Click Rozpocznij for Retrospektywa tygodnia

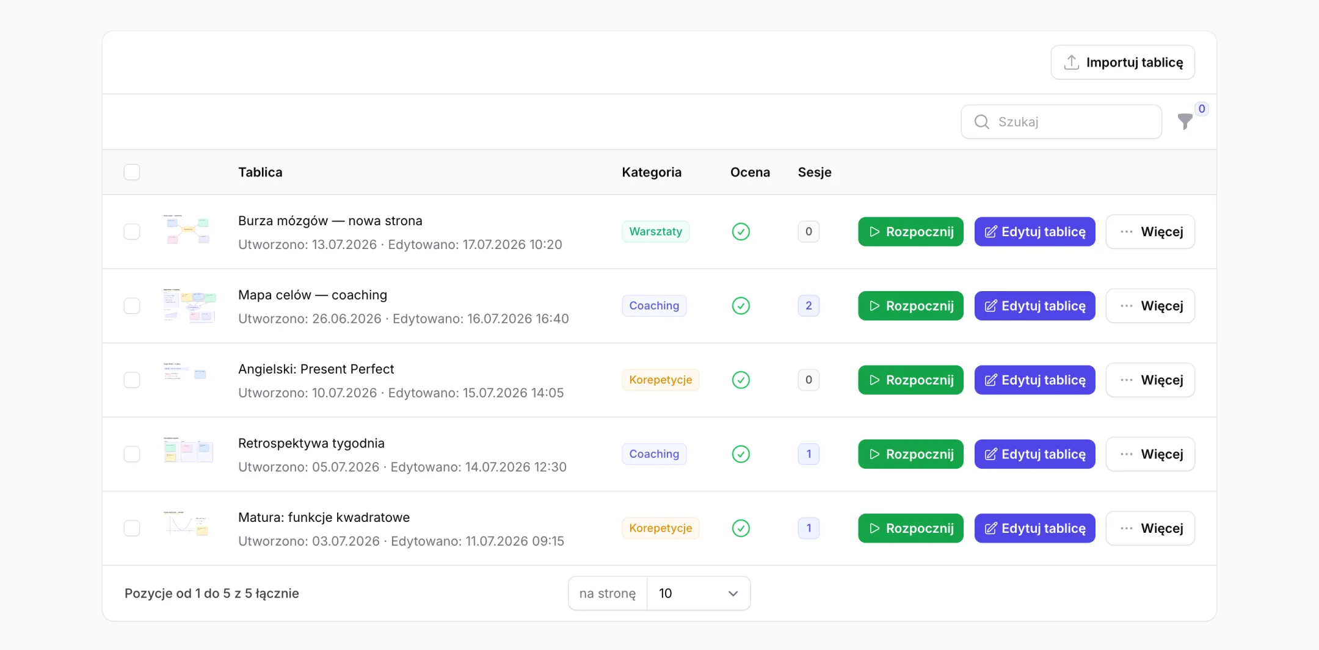pyautogui.click(x=910, y=454)
